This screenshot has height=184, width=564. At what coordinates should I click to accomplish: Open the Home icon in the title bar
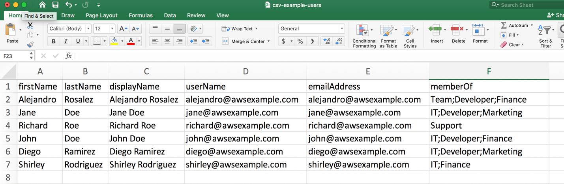(42, 5)
